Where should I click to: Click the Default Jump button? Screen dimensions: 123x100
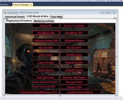(74, 55)
